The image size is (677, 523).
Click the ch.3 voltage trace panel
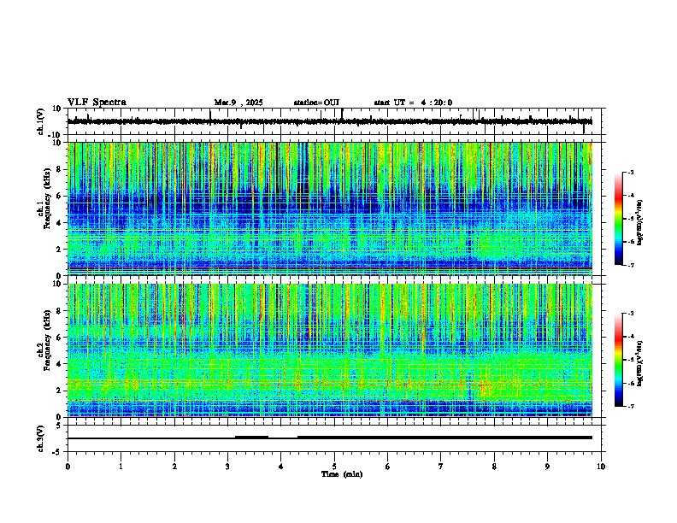pyautogui.click(x=334, y=438)
